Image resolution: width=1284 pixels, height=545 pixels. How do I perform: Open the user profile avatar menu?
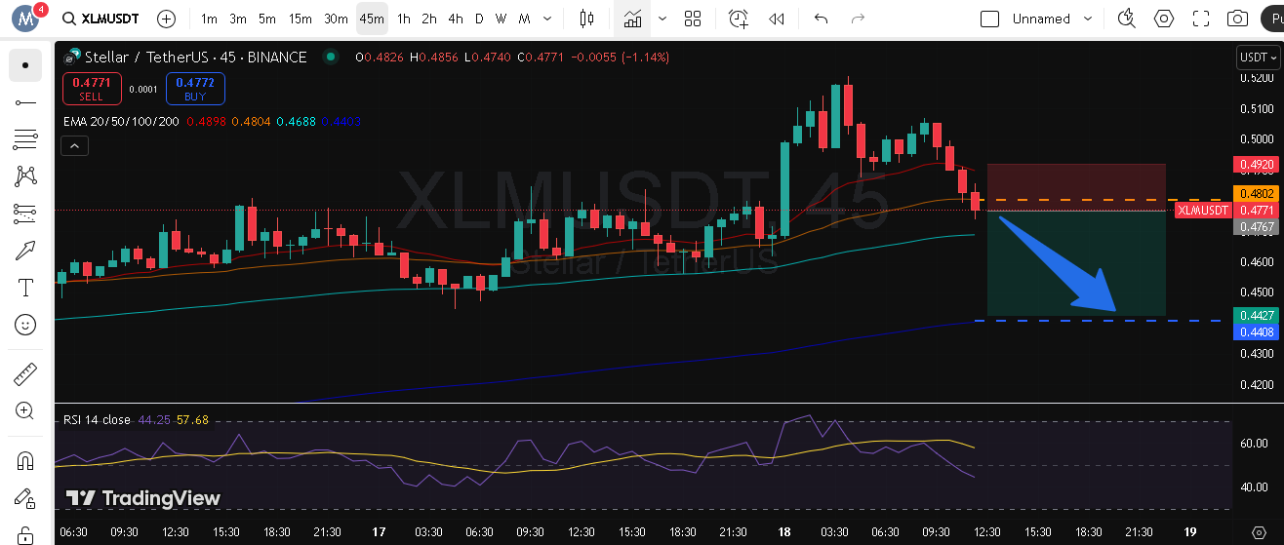point(27,18)
